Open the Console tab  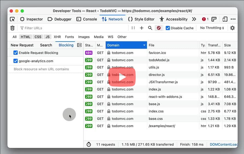(x=86, y=19)
